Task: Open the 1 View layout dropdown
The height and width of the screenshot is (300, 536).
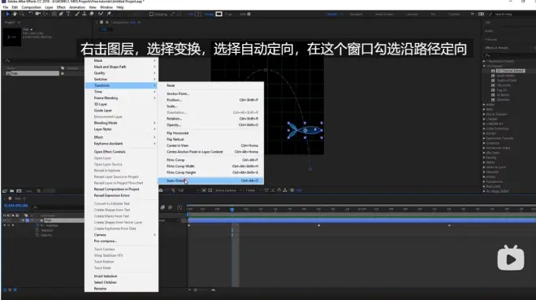Action: coord(253,190)
